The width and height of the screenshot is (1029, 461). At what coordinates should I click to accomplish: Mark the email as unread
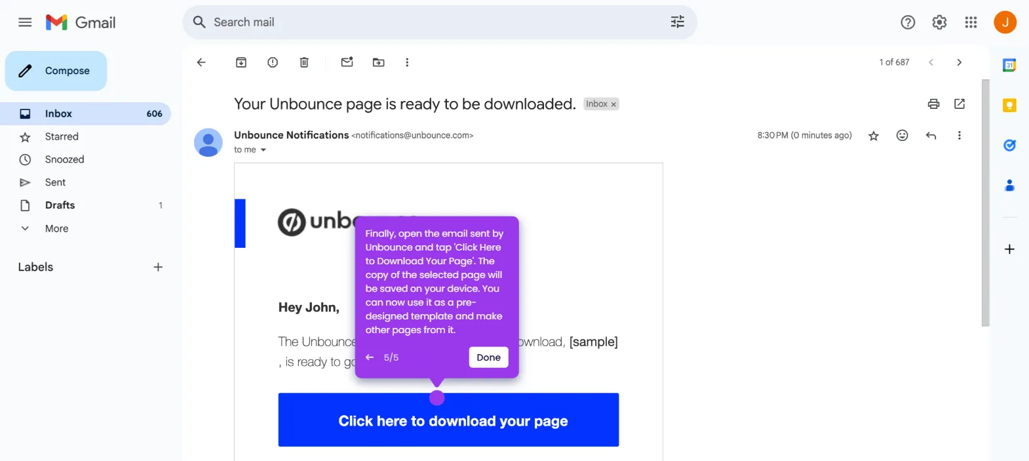(347, 62)
